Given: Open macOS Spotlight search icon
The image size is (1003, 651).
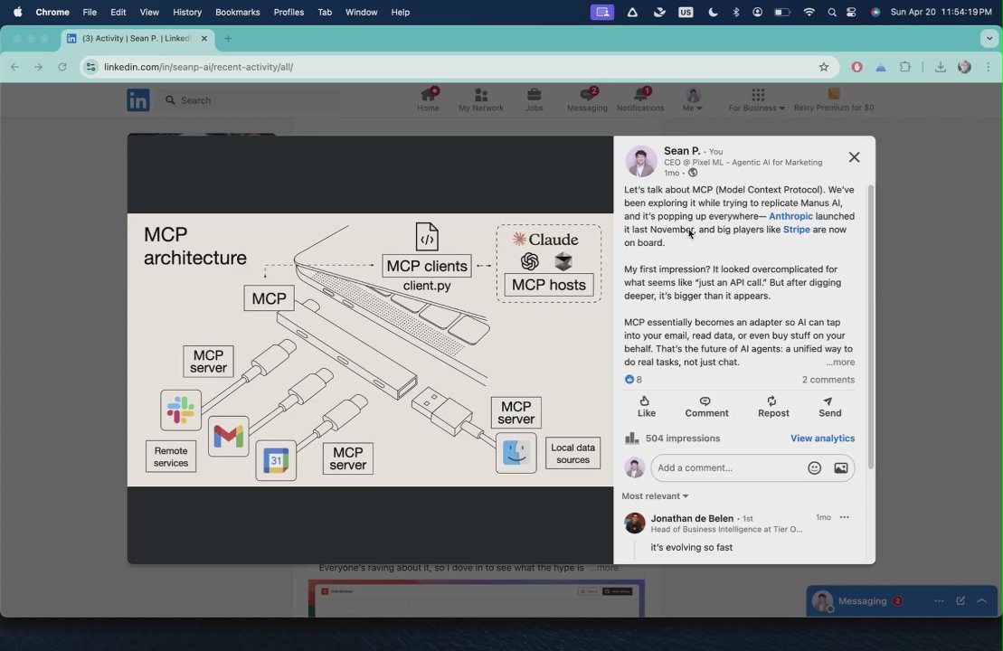Looking at the screenshot, I should (x=831, y=12).
